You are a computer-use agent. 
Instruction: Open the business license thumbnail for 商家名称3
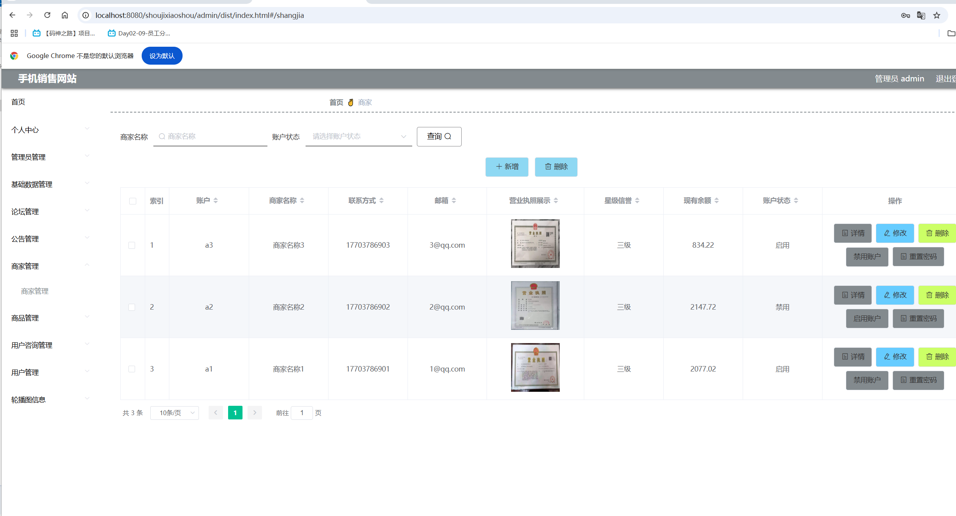point(535,243)
